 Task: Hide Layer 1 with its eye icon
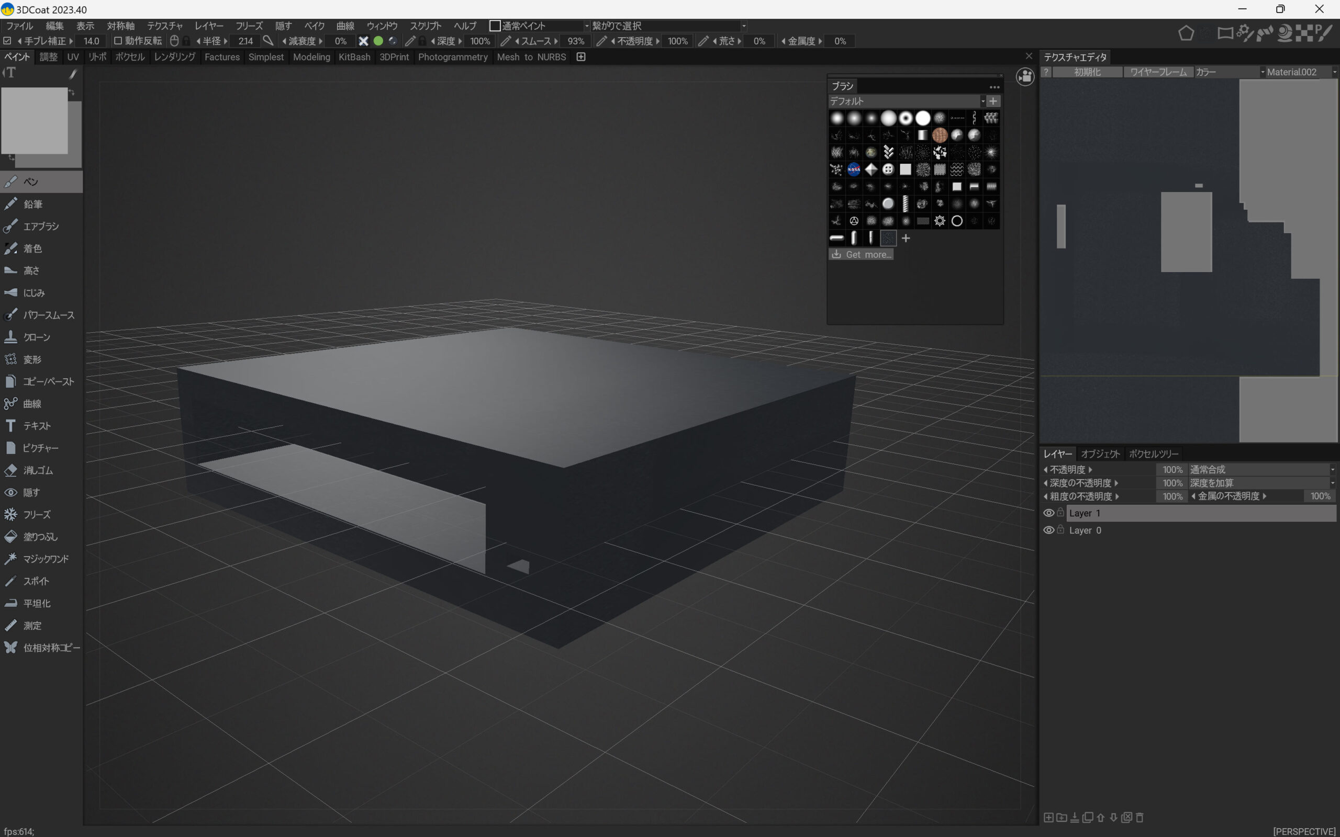(1048, 513)
